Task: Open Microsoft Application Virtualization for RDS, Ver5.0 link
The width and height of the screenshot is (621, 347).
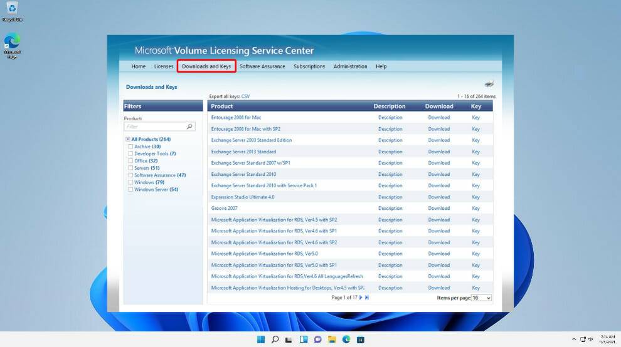Action: pyautogui.click(x=265, y=254)
